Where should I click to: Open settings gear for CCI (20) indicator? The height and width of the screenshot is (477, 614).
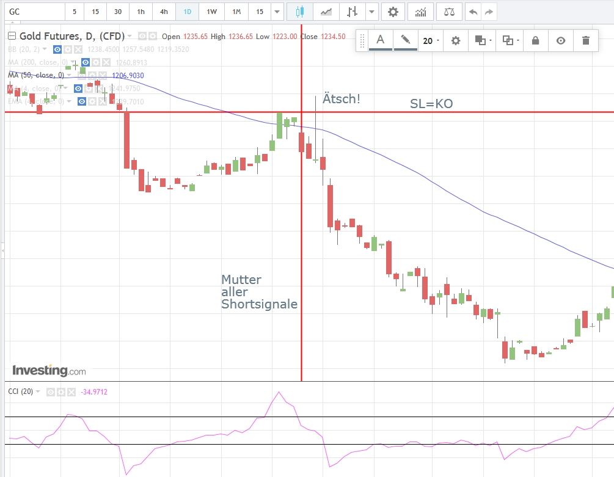click(60, 392)
